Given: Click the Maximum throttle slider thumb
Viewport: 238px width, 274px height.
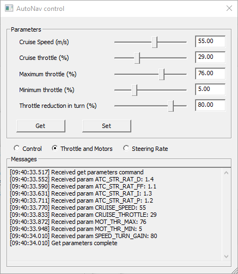Looking at the screenshot, I should 162,74.
